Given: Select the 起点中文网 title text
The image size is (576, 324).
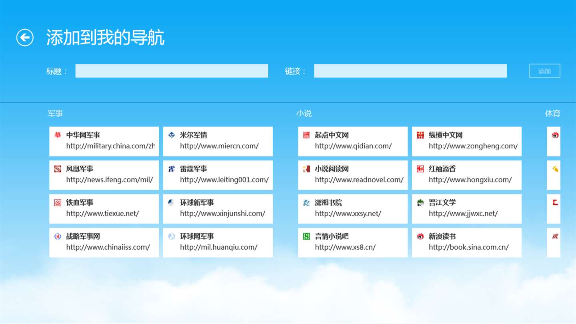Looking at the screenshot, I should click(x=332, y=135).
